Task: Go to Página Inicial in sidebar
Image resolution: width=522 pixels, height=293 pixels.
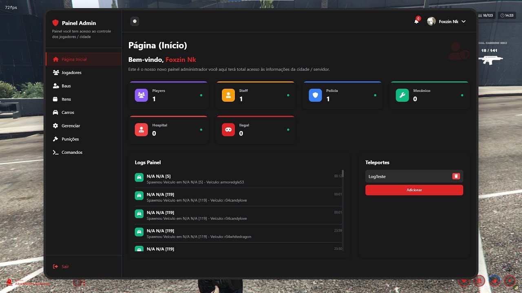Action: coord(84,59)
